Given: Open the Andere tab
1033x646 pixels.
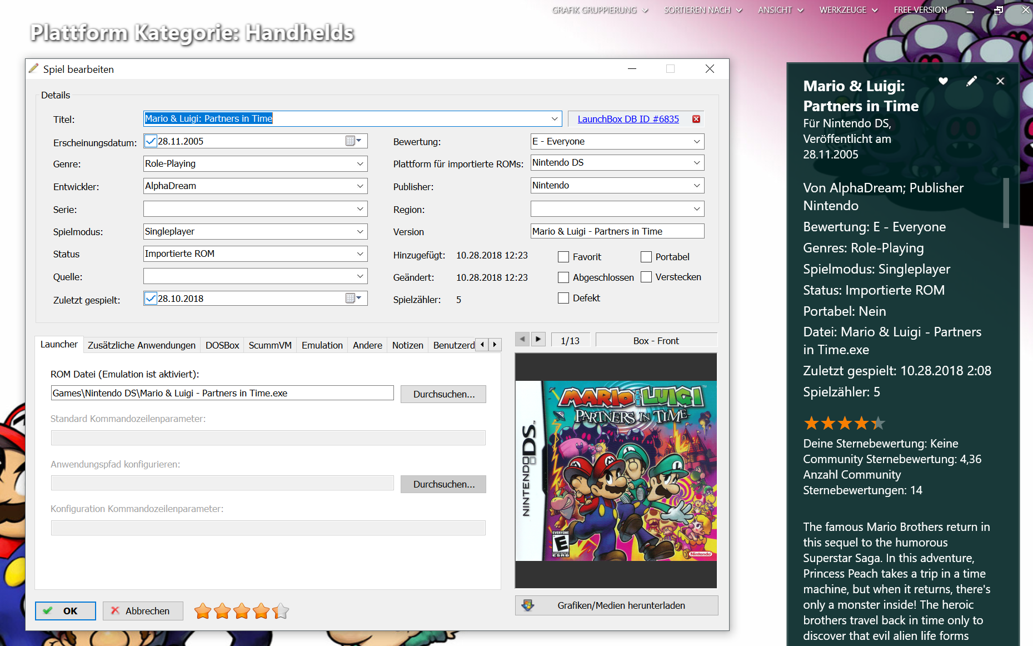Looking at the screenshot, I should (x=367, y=345).
